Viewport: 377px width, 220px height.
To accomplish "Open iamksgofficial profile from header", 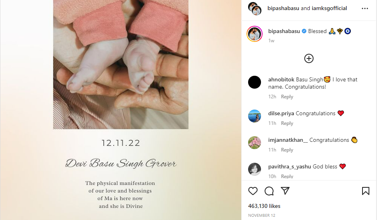I will 329,8.
